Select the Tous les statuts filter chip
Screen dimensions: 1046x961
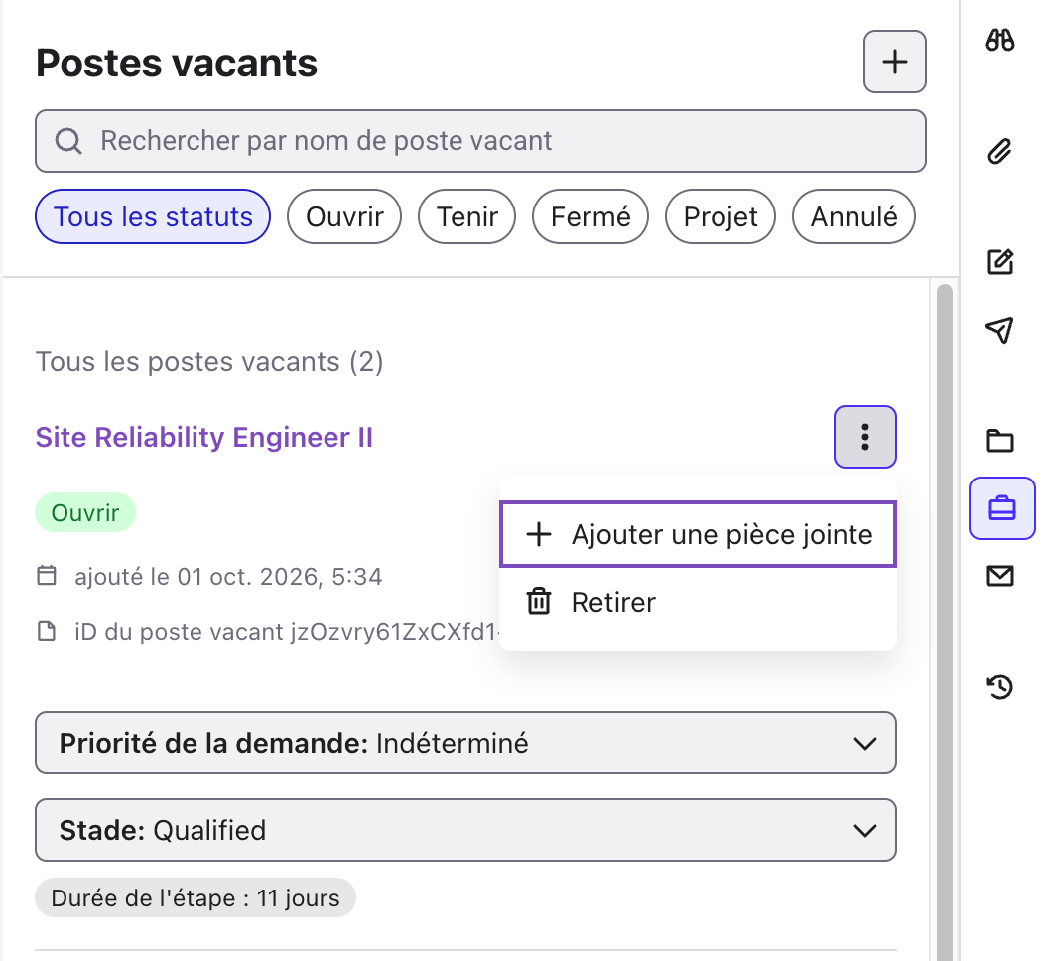[153, 216]
